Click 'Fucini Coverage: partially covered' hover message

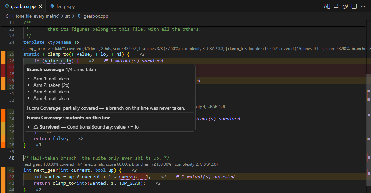(106, 108)
